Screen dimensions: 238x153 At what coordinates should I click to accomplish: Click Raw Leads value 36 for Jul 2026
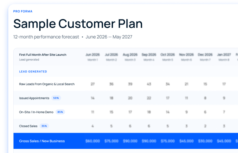click(111, 84)
